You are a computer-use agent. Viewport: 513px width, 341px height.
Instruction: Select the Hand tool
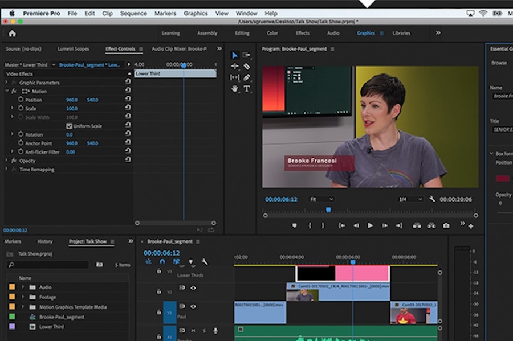click(x=235, y=88)
